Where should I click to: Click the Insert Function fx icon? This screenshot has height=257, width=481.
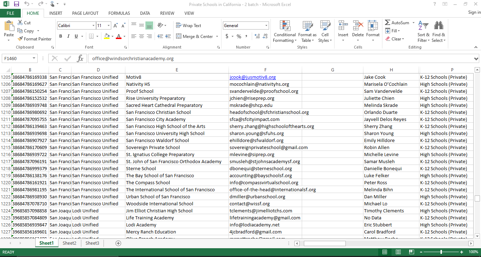tap(80, 59)
